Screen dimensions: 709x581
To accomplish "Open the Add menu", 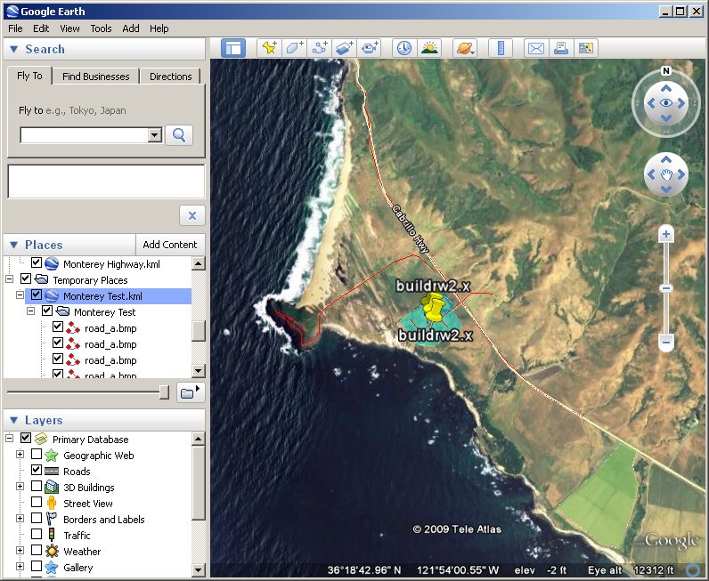I will click(x=131, y=28).
